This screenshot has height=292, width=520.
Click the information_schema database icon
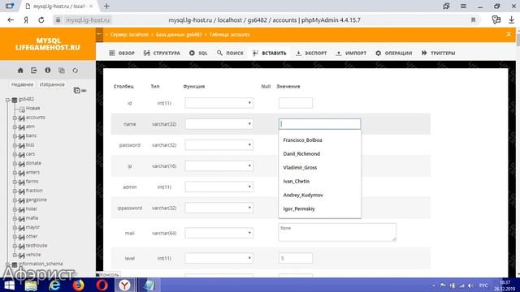tap(15, 264)
